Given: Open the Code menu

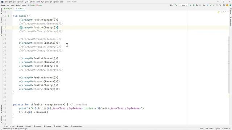Looking at the screenshot, I should click(26, 2).
